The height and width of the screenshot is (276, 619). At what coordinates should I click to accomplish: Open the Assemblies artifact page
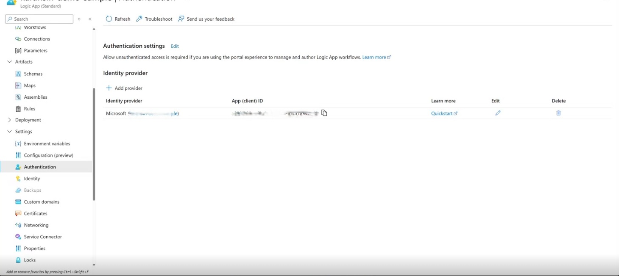(x=35, y=97)
